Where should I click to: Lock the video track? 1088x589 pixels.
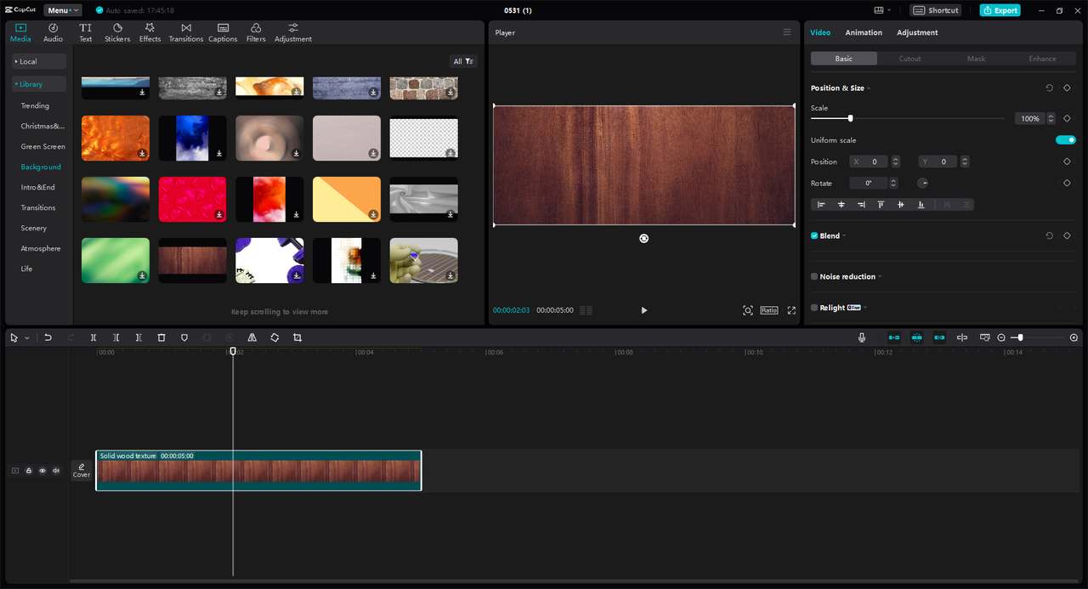(29, 470)
